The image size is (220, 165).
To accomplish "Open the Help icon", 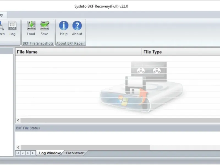I will pos(64,28).
